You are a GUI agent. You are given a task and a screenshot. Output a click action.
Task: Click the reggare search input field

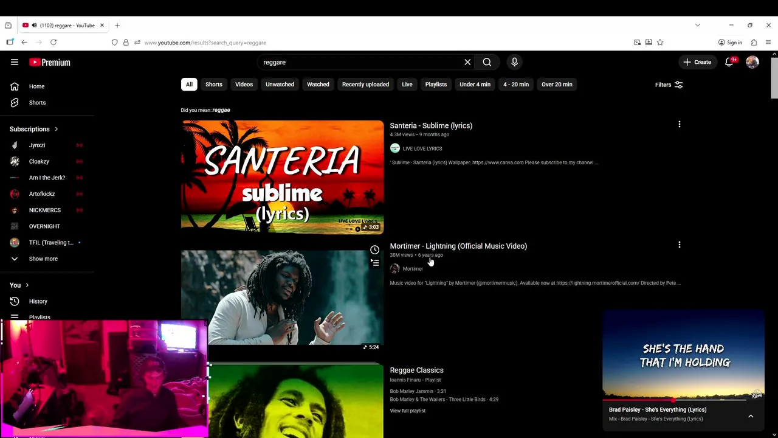(360, 62)
